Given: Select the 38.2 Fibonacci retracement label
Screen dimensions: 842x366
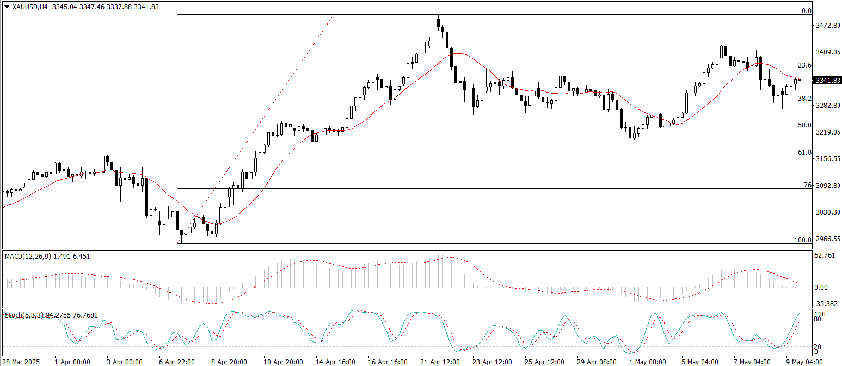Looking at the screenshot, I should pos(804,99).
